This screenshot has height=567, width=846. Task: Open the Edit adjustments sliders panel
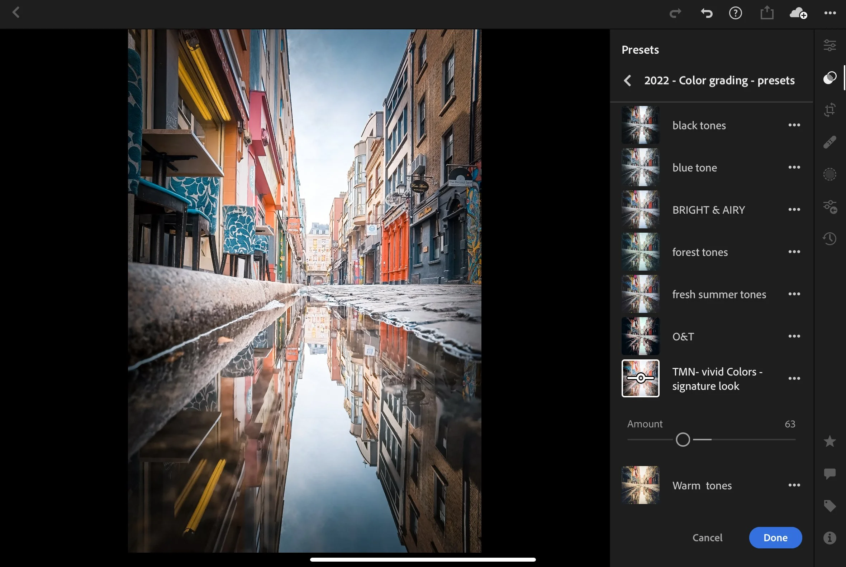click(x=830, y=45)
